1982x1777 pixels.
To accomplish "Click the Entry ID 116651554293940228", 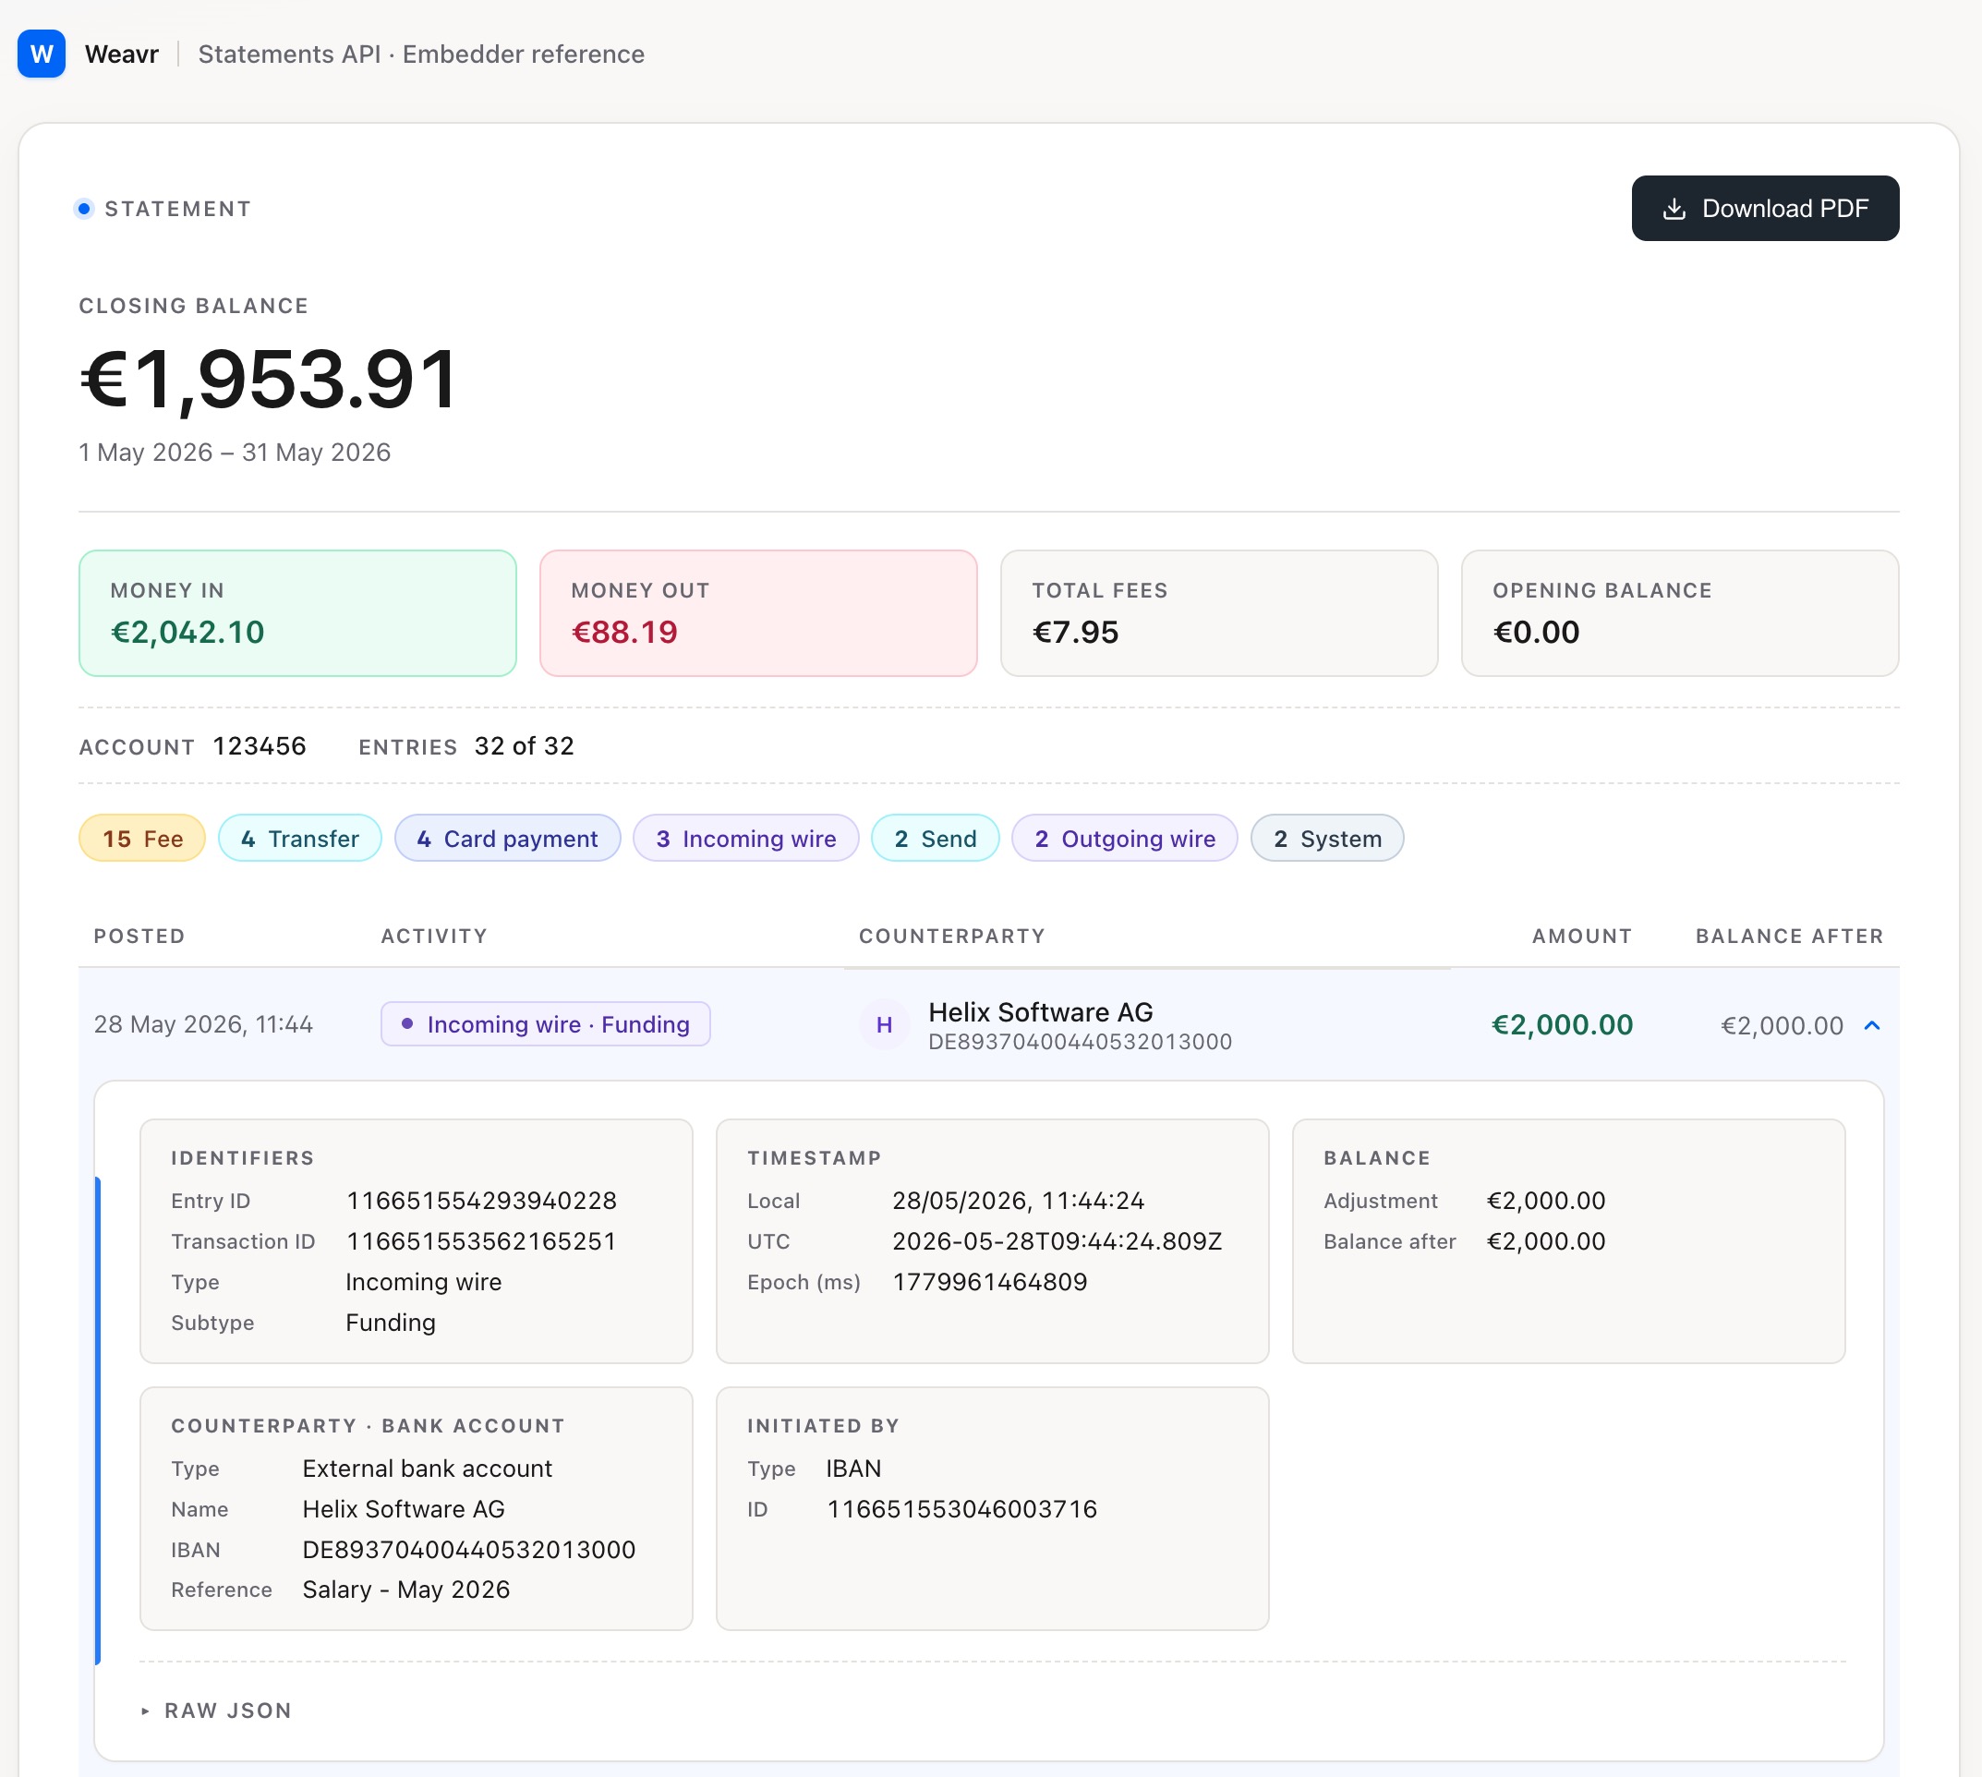I will [481, 1201].
